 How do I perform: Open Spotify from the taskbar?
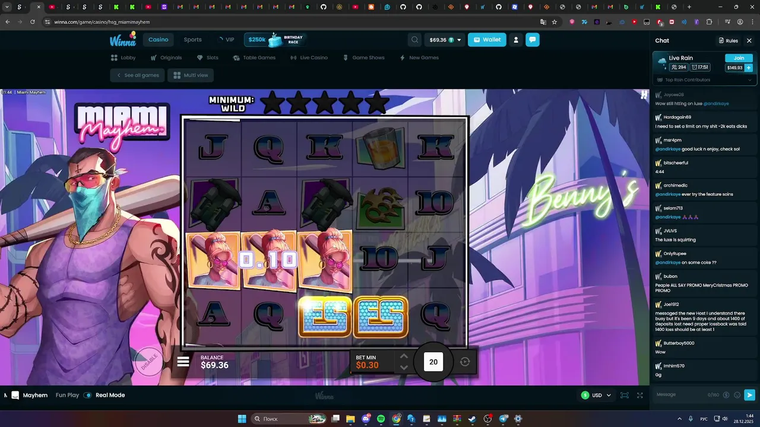(x=381, y=419)
